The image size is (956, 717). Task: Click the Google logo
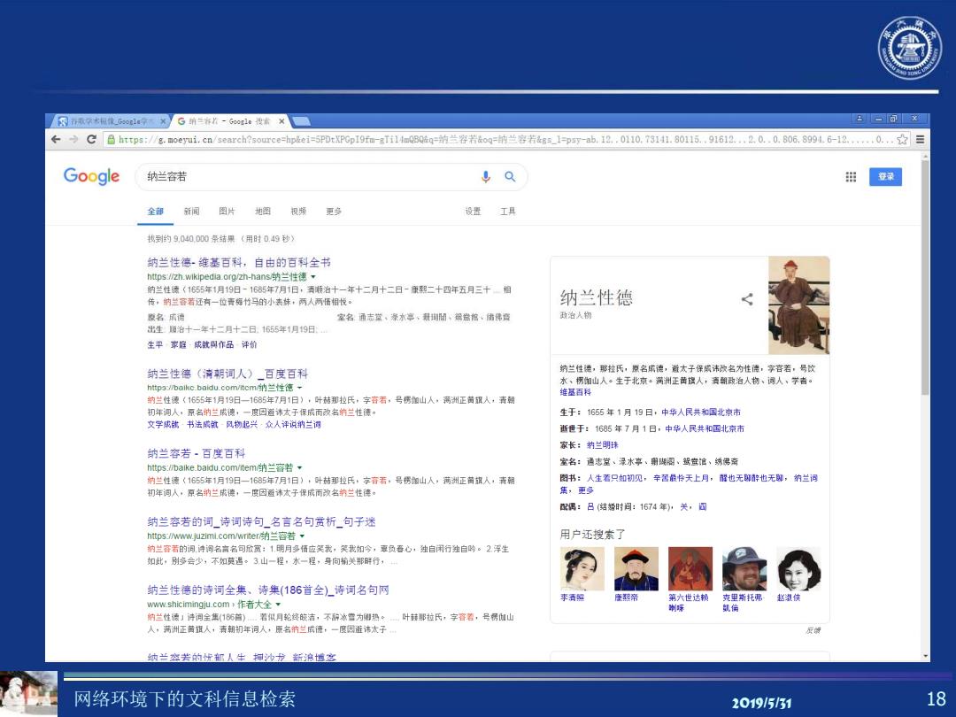tap(91, 176)
